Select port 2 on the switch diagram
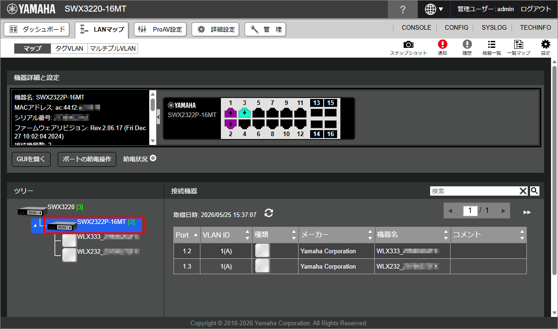Viewport: 558px width, 329px height. (x=231, y=124)
